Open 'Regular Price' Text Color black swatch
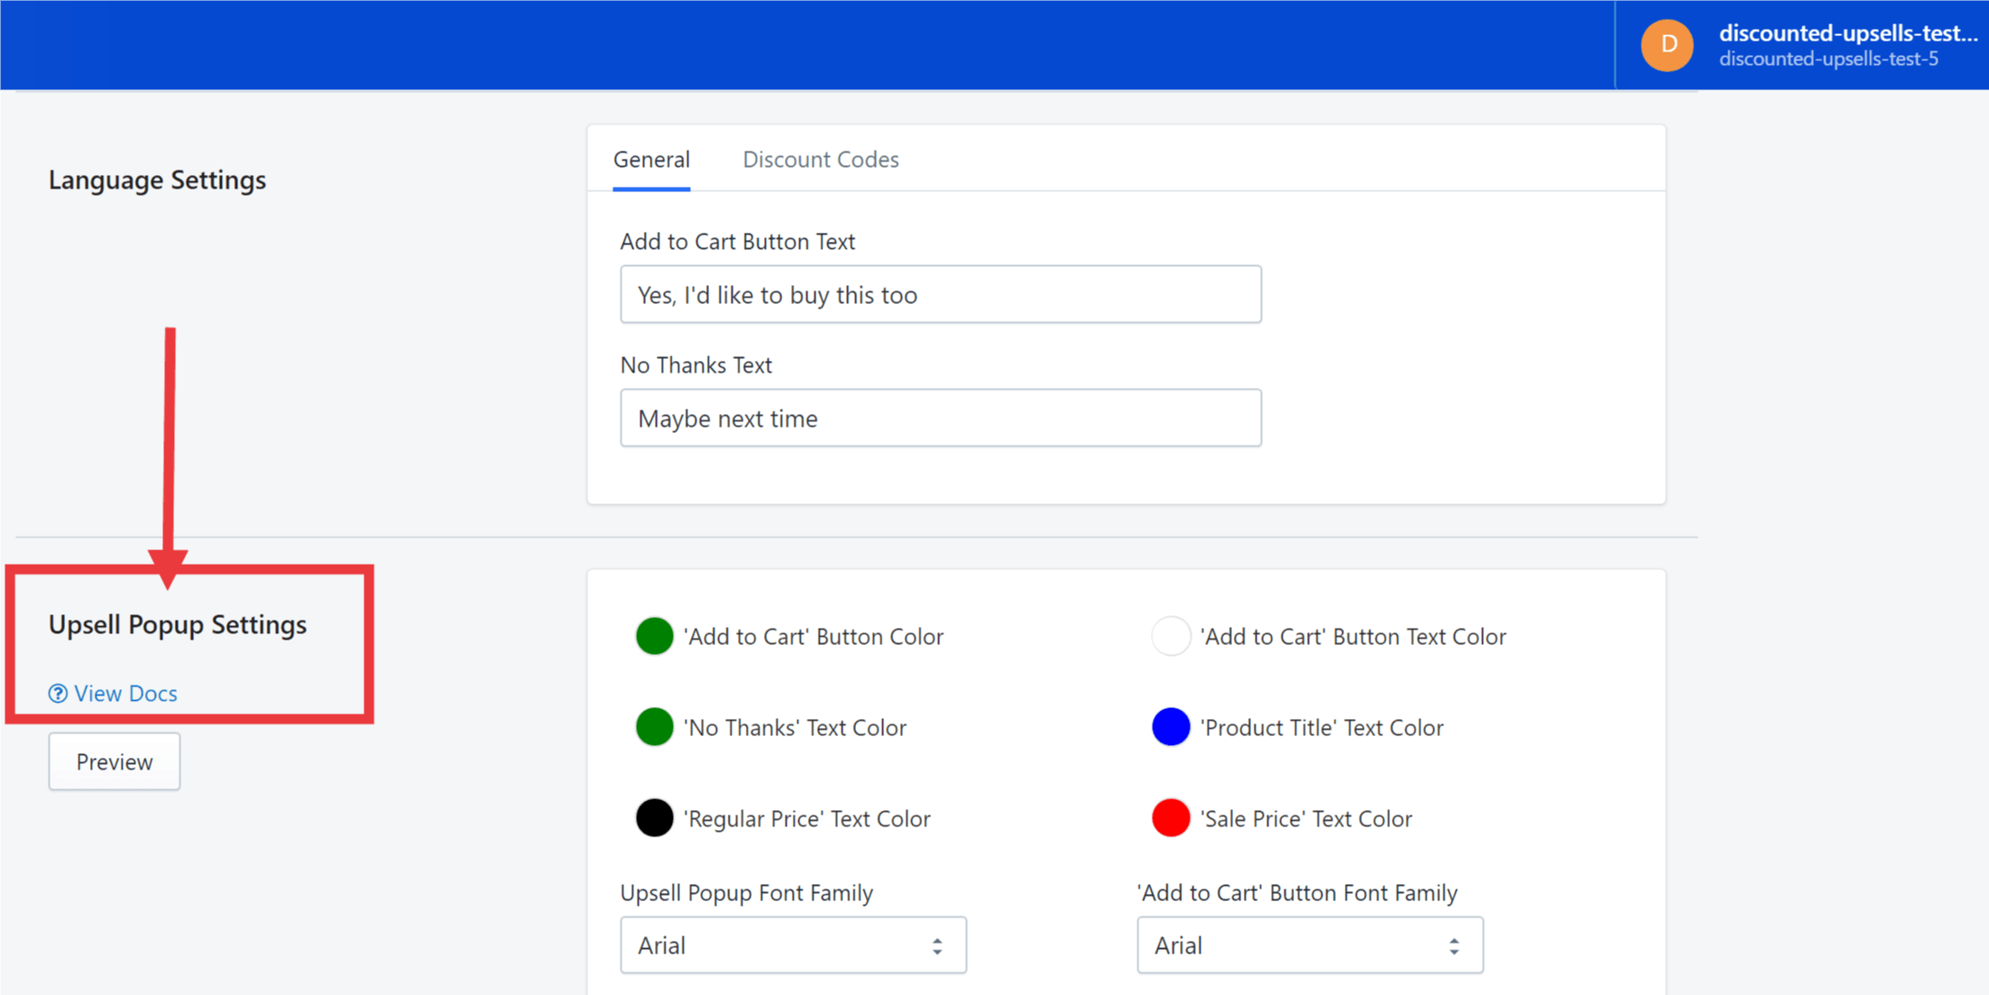Image resolution: width=1989 pixels, height=995 pixels. 654,818
